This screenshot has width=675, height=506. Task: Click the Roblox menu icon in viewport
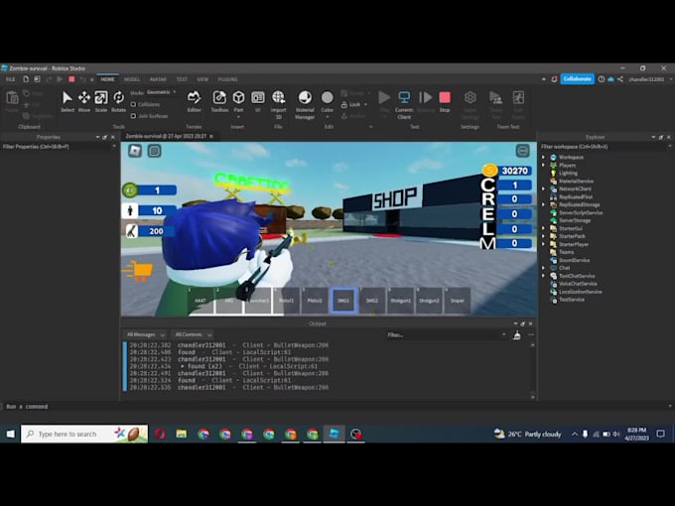click(135, 151)
